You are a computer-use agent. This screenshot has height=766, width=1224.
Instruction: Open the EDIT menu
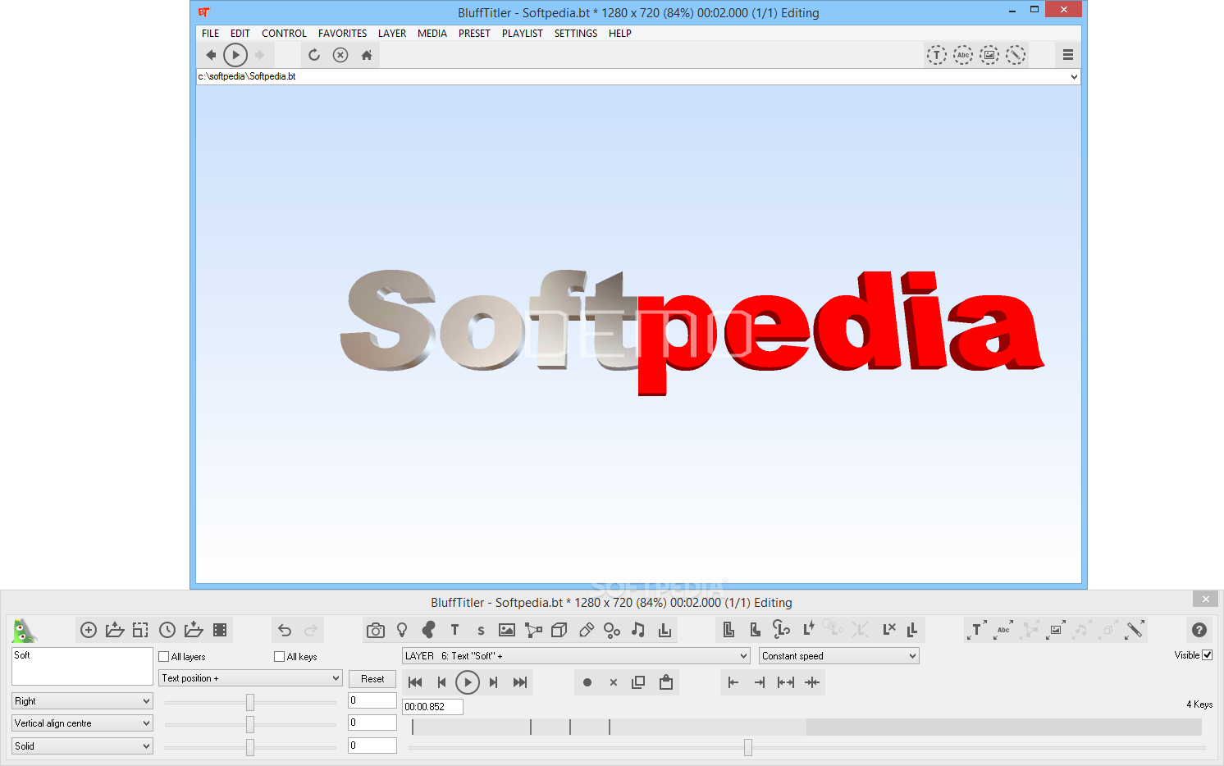pyautogui.click(x=240, y=34)
